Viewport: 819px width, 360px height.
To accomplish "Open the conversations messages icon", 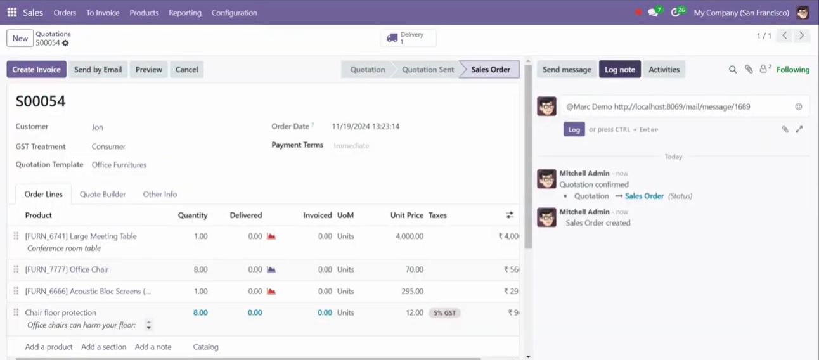I will point(653,13).
